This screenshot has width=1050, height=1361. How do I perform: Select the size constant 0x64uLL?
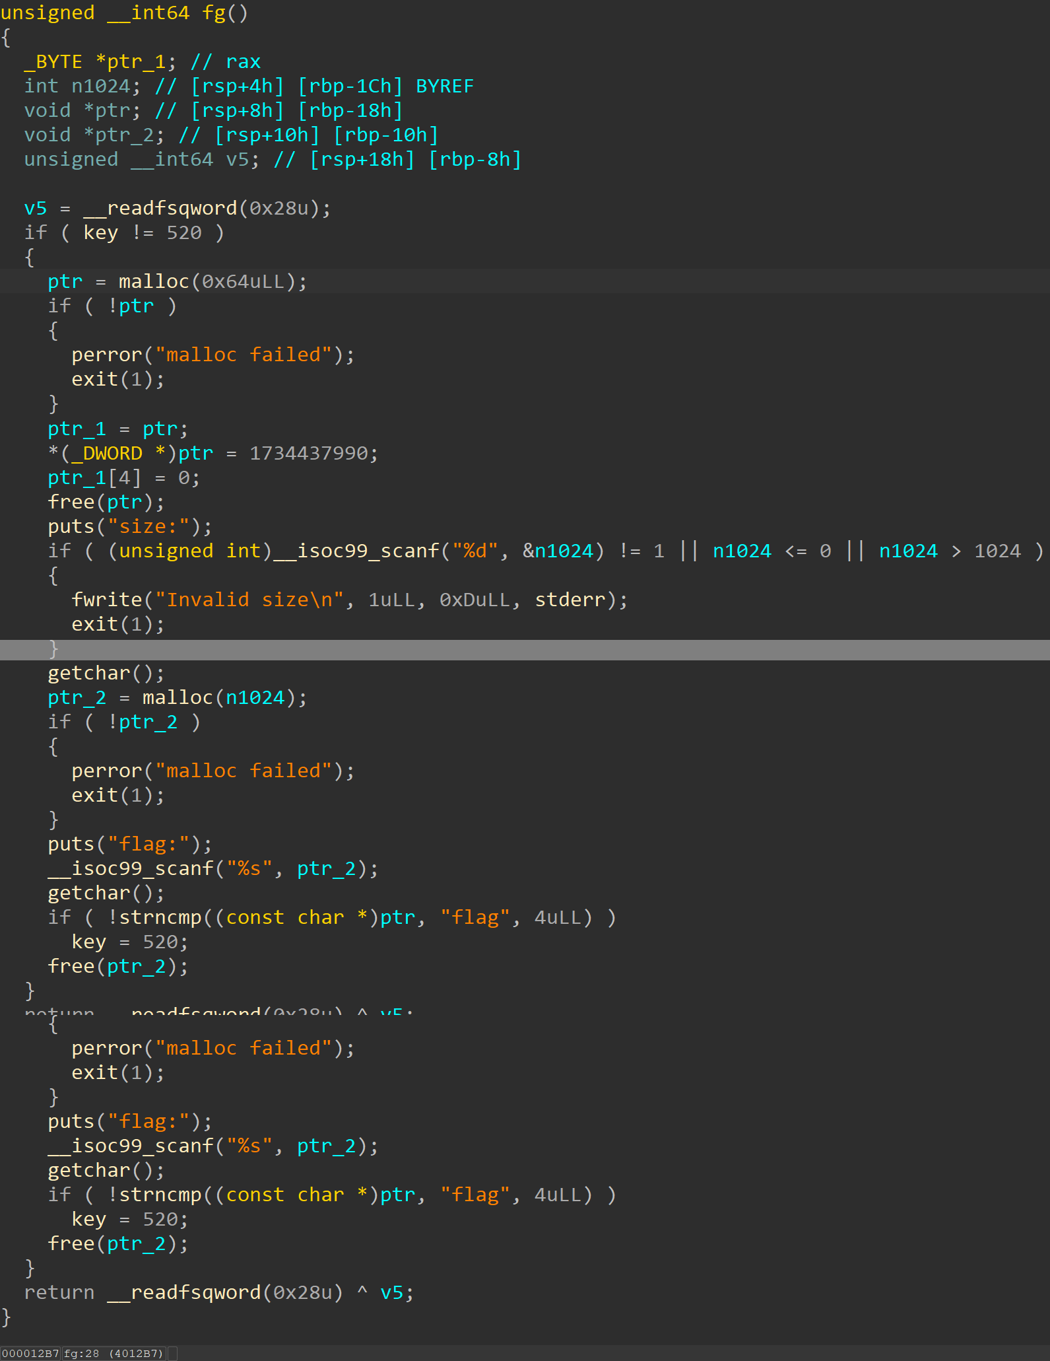point(243,281)
